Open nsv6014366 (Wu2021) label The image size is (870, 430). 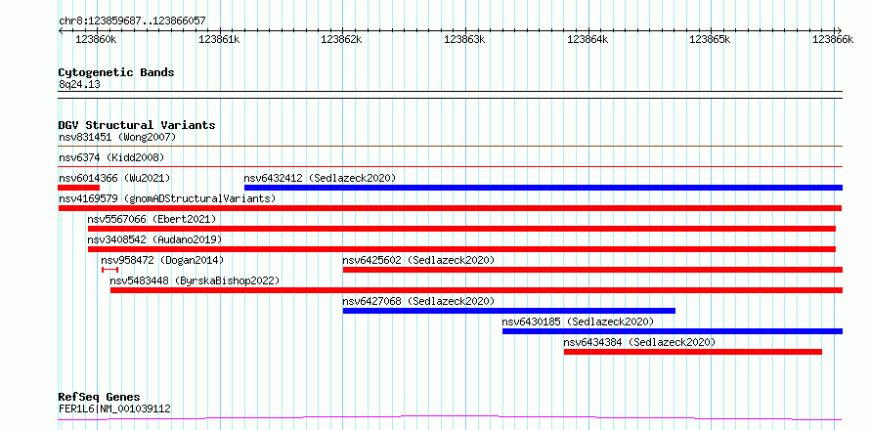pos(114,178)
